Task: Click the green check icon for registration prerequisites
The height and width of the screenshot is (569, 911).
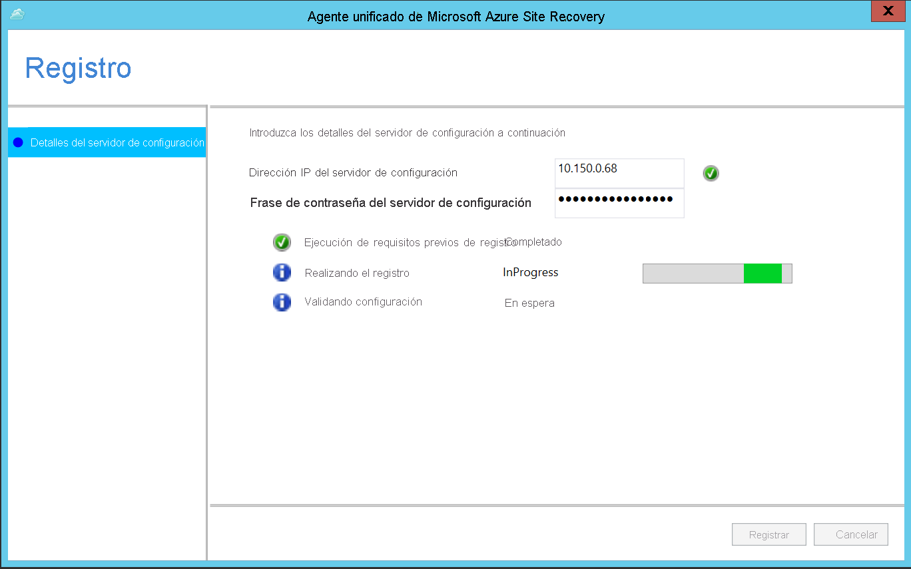Action: [x=282, y=242]
